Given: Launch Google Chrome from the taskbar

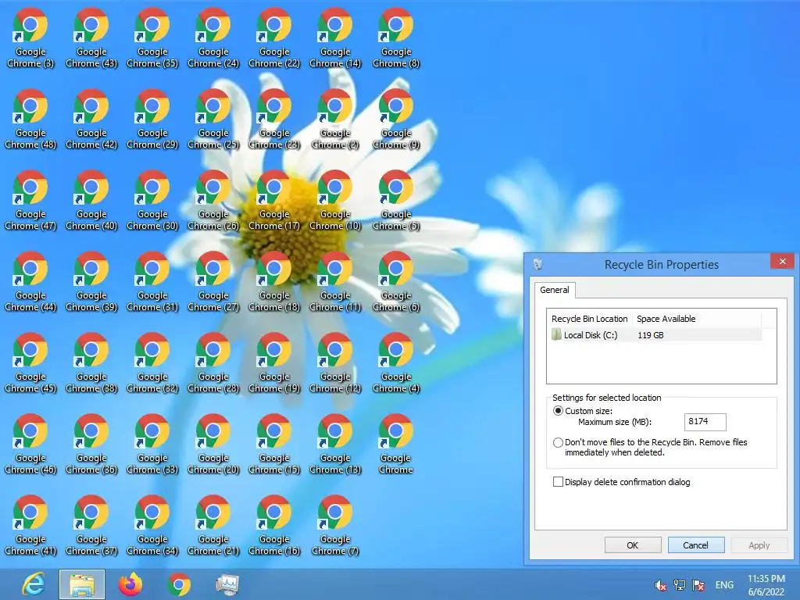Looking at the screenshot, I should (179, 584).
